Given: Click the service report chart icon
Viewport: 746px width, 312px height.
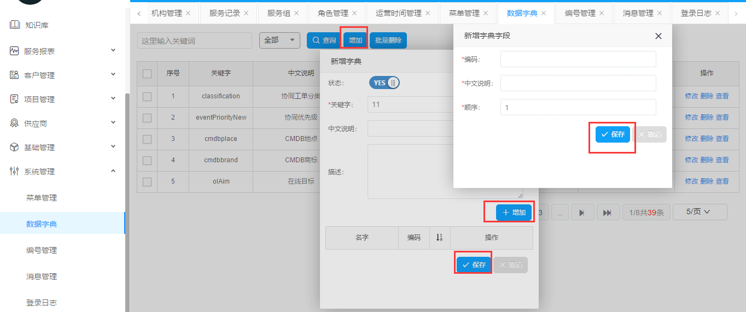Looking at the screenshot, I should point(14,51).
